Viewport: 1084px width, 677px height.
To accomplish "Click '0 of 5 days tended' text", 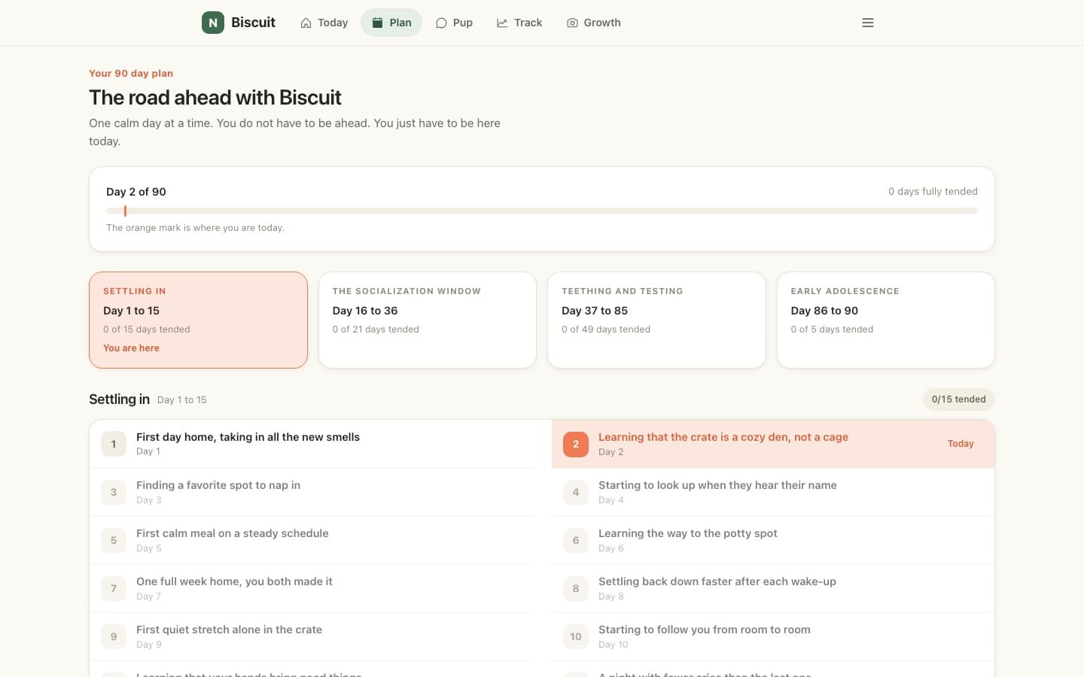I will pyautogui.click(x=832, y=329).
